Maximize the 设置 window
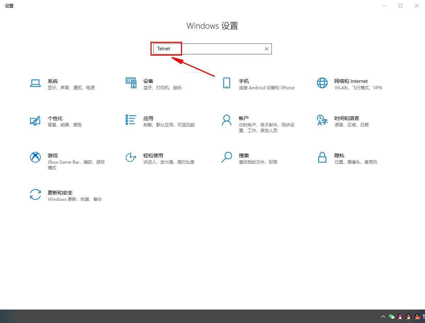This screenshot has width=425, height=323. pyautogui.click(x=401, y=6)
